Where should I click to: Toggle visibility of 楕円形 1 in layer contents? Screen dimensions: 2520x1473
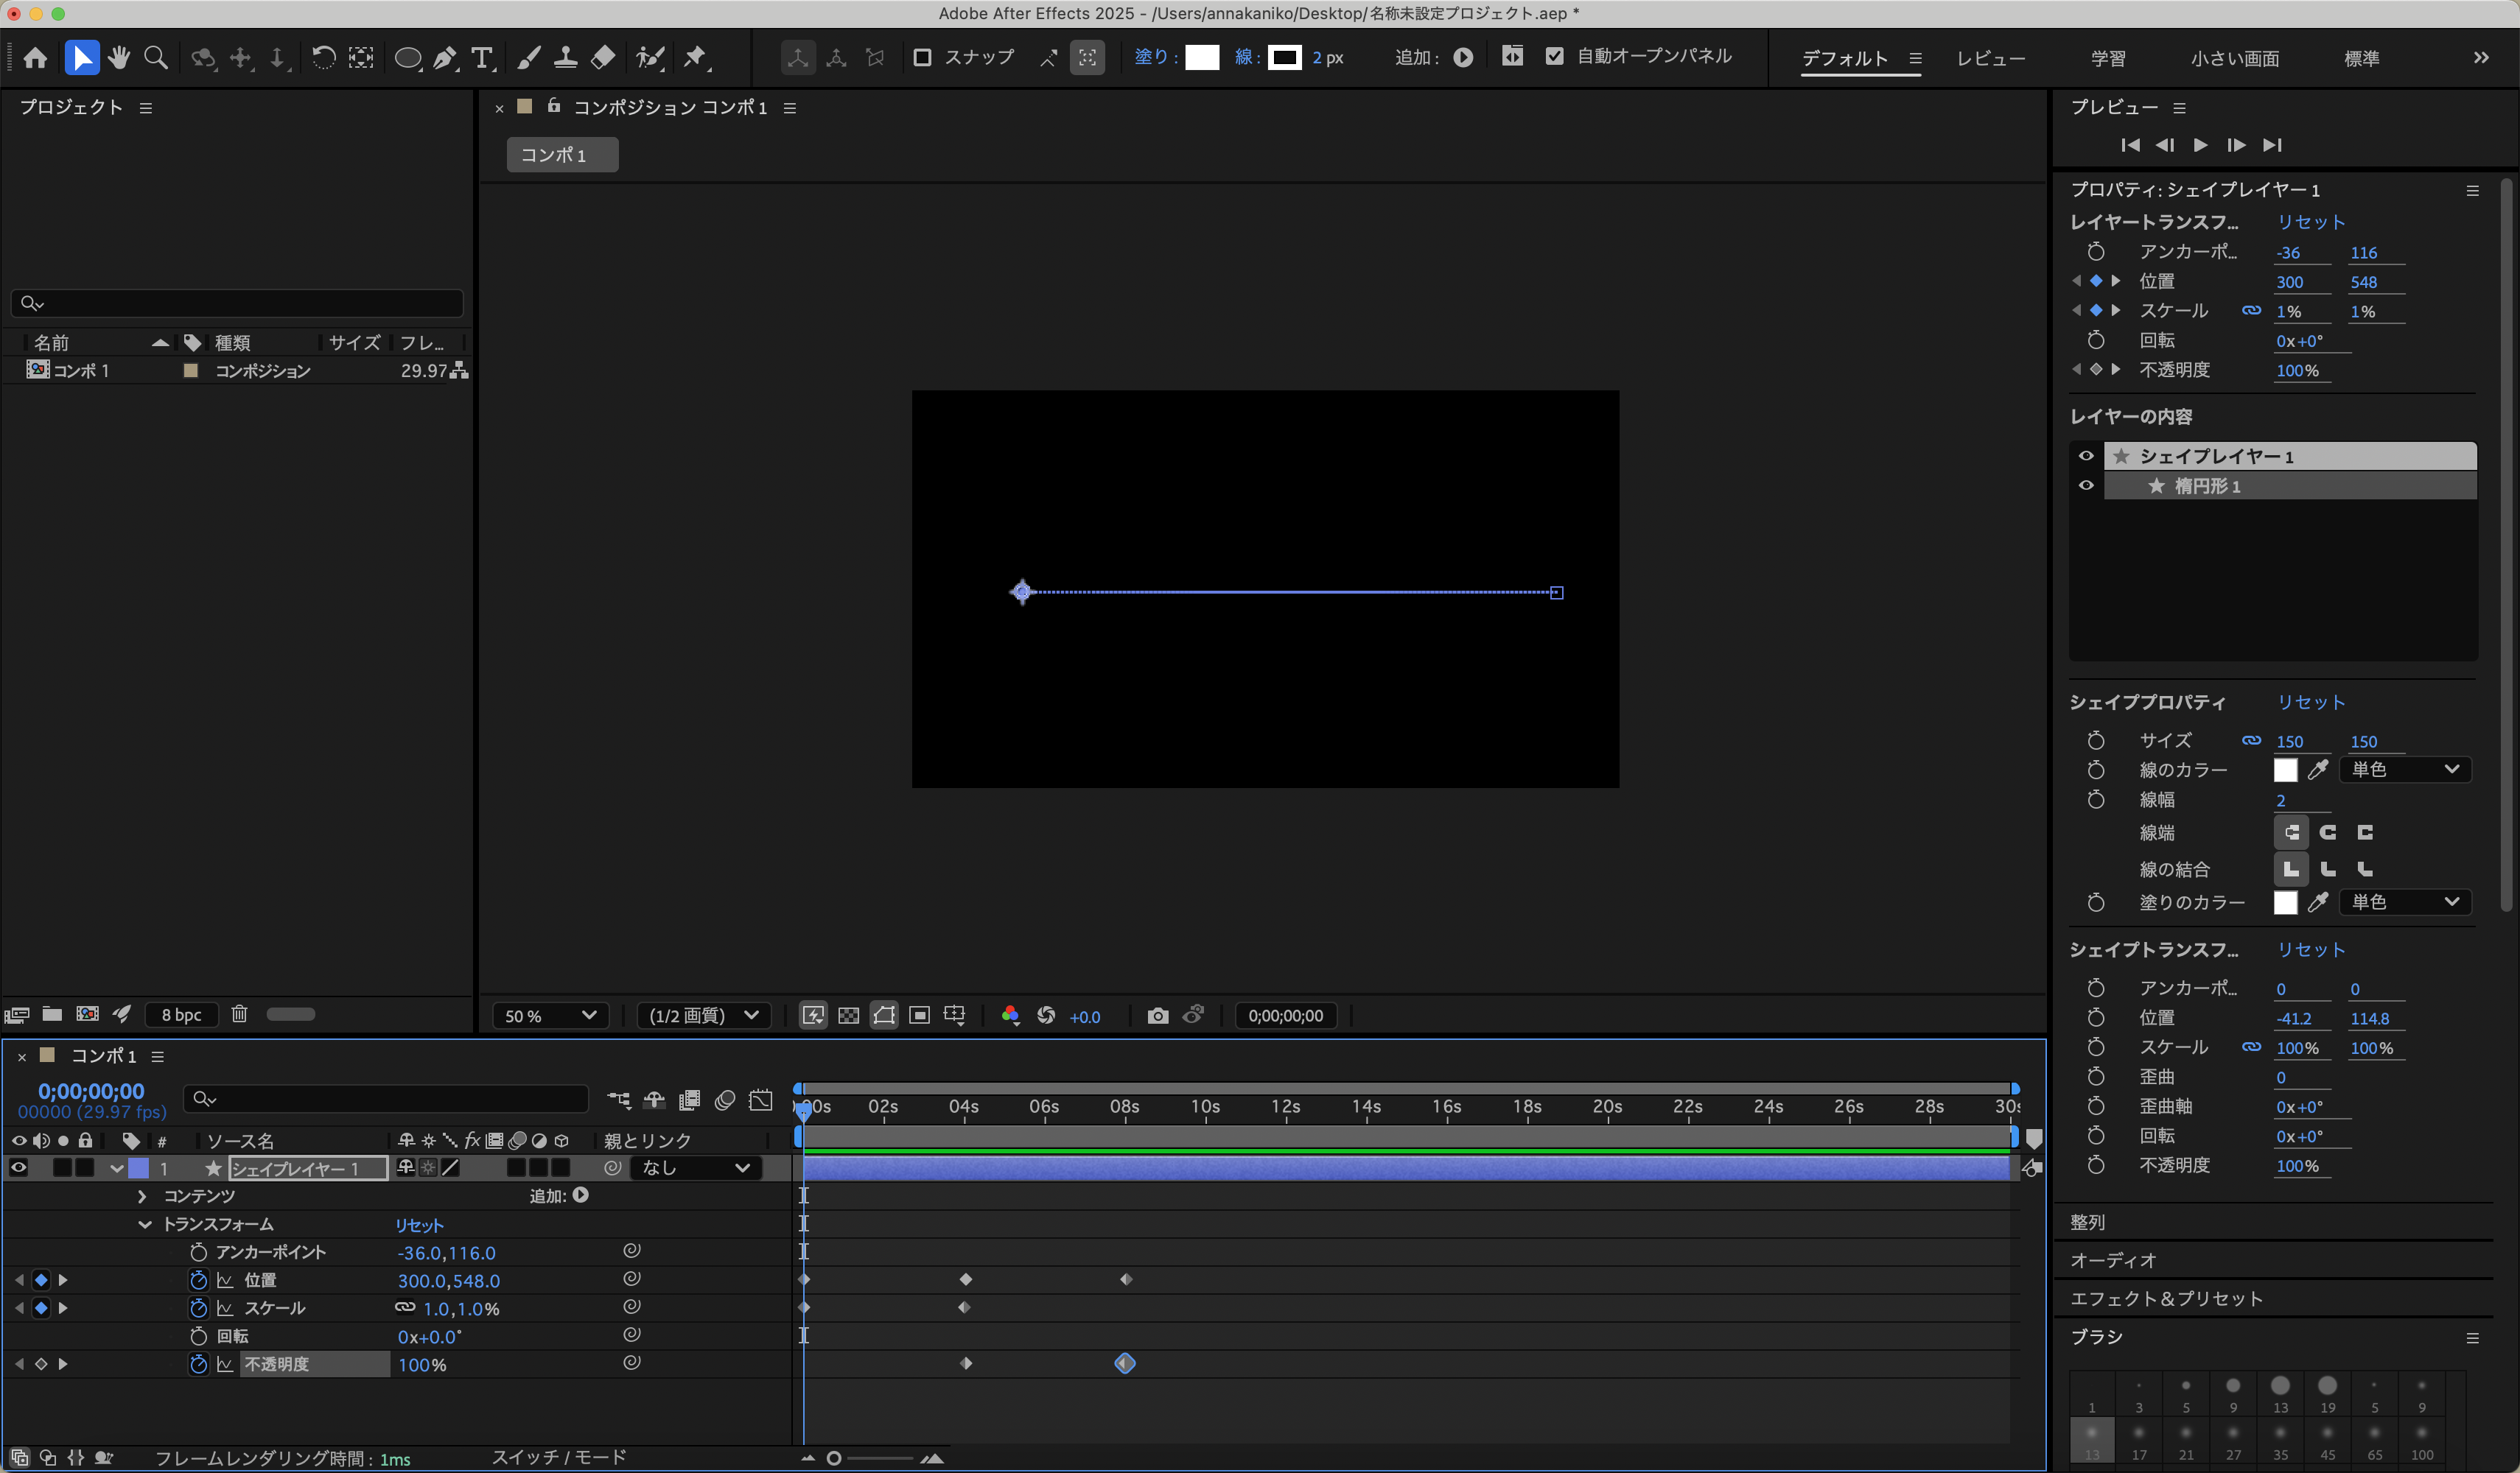tap(2086, 485)
